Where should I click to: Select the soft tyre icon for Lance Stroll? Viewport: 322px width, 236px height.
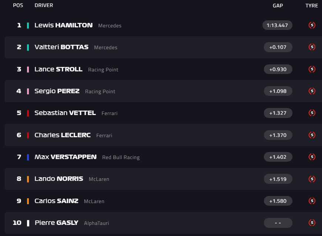(312, 69)
